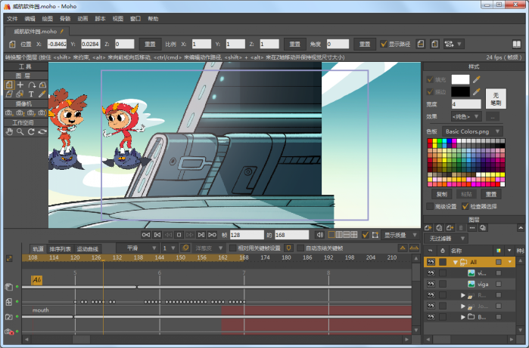
Task: Click the flip layer horizontally icon
Action: [421, 44]
